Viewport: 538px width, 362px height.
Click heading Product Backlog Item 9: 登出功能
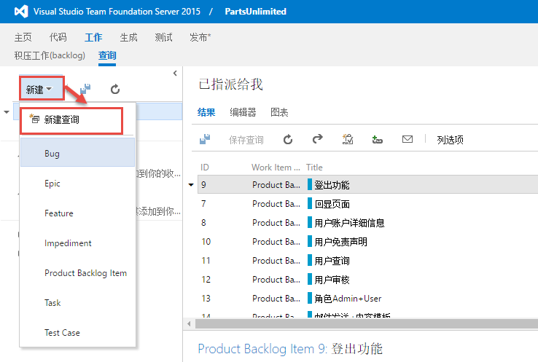(x=290, y=349)
